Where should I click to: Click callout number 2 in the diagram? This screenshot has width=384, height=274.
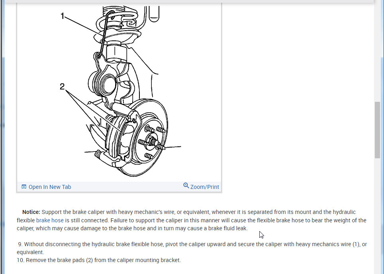pos(62,87)
